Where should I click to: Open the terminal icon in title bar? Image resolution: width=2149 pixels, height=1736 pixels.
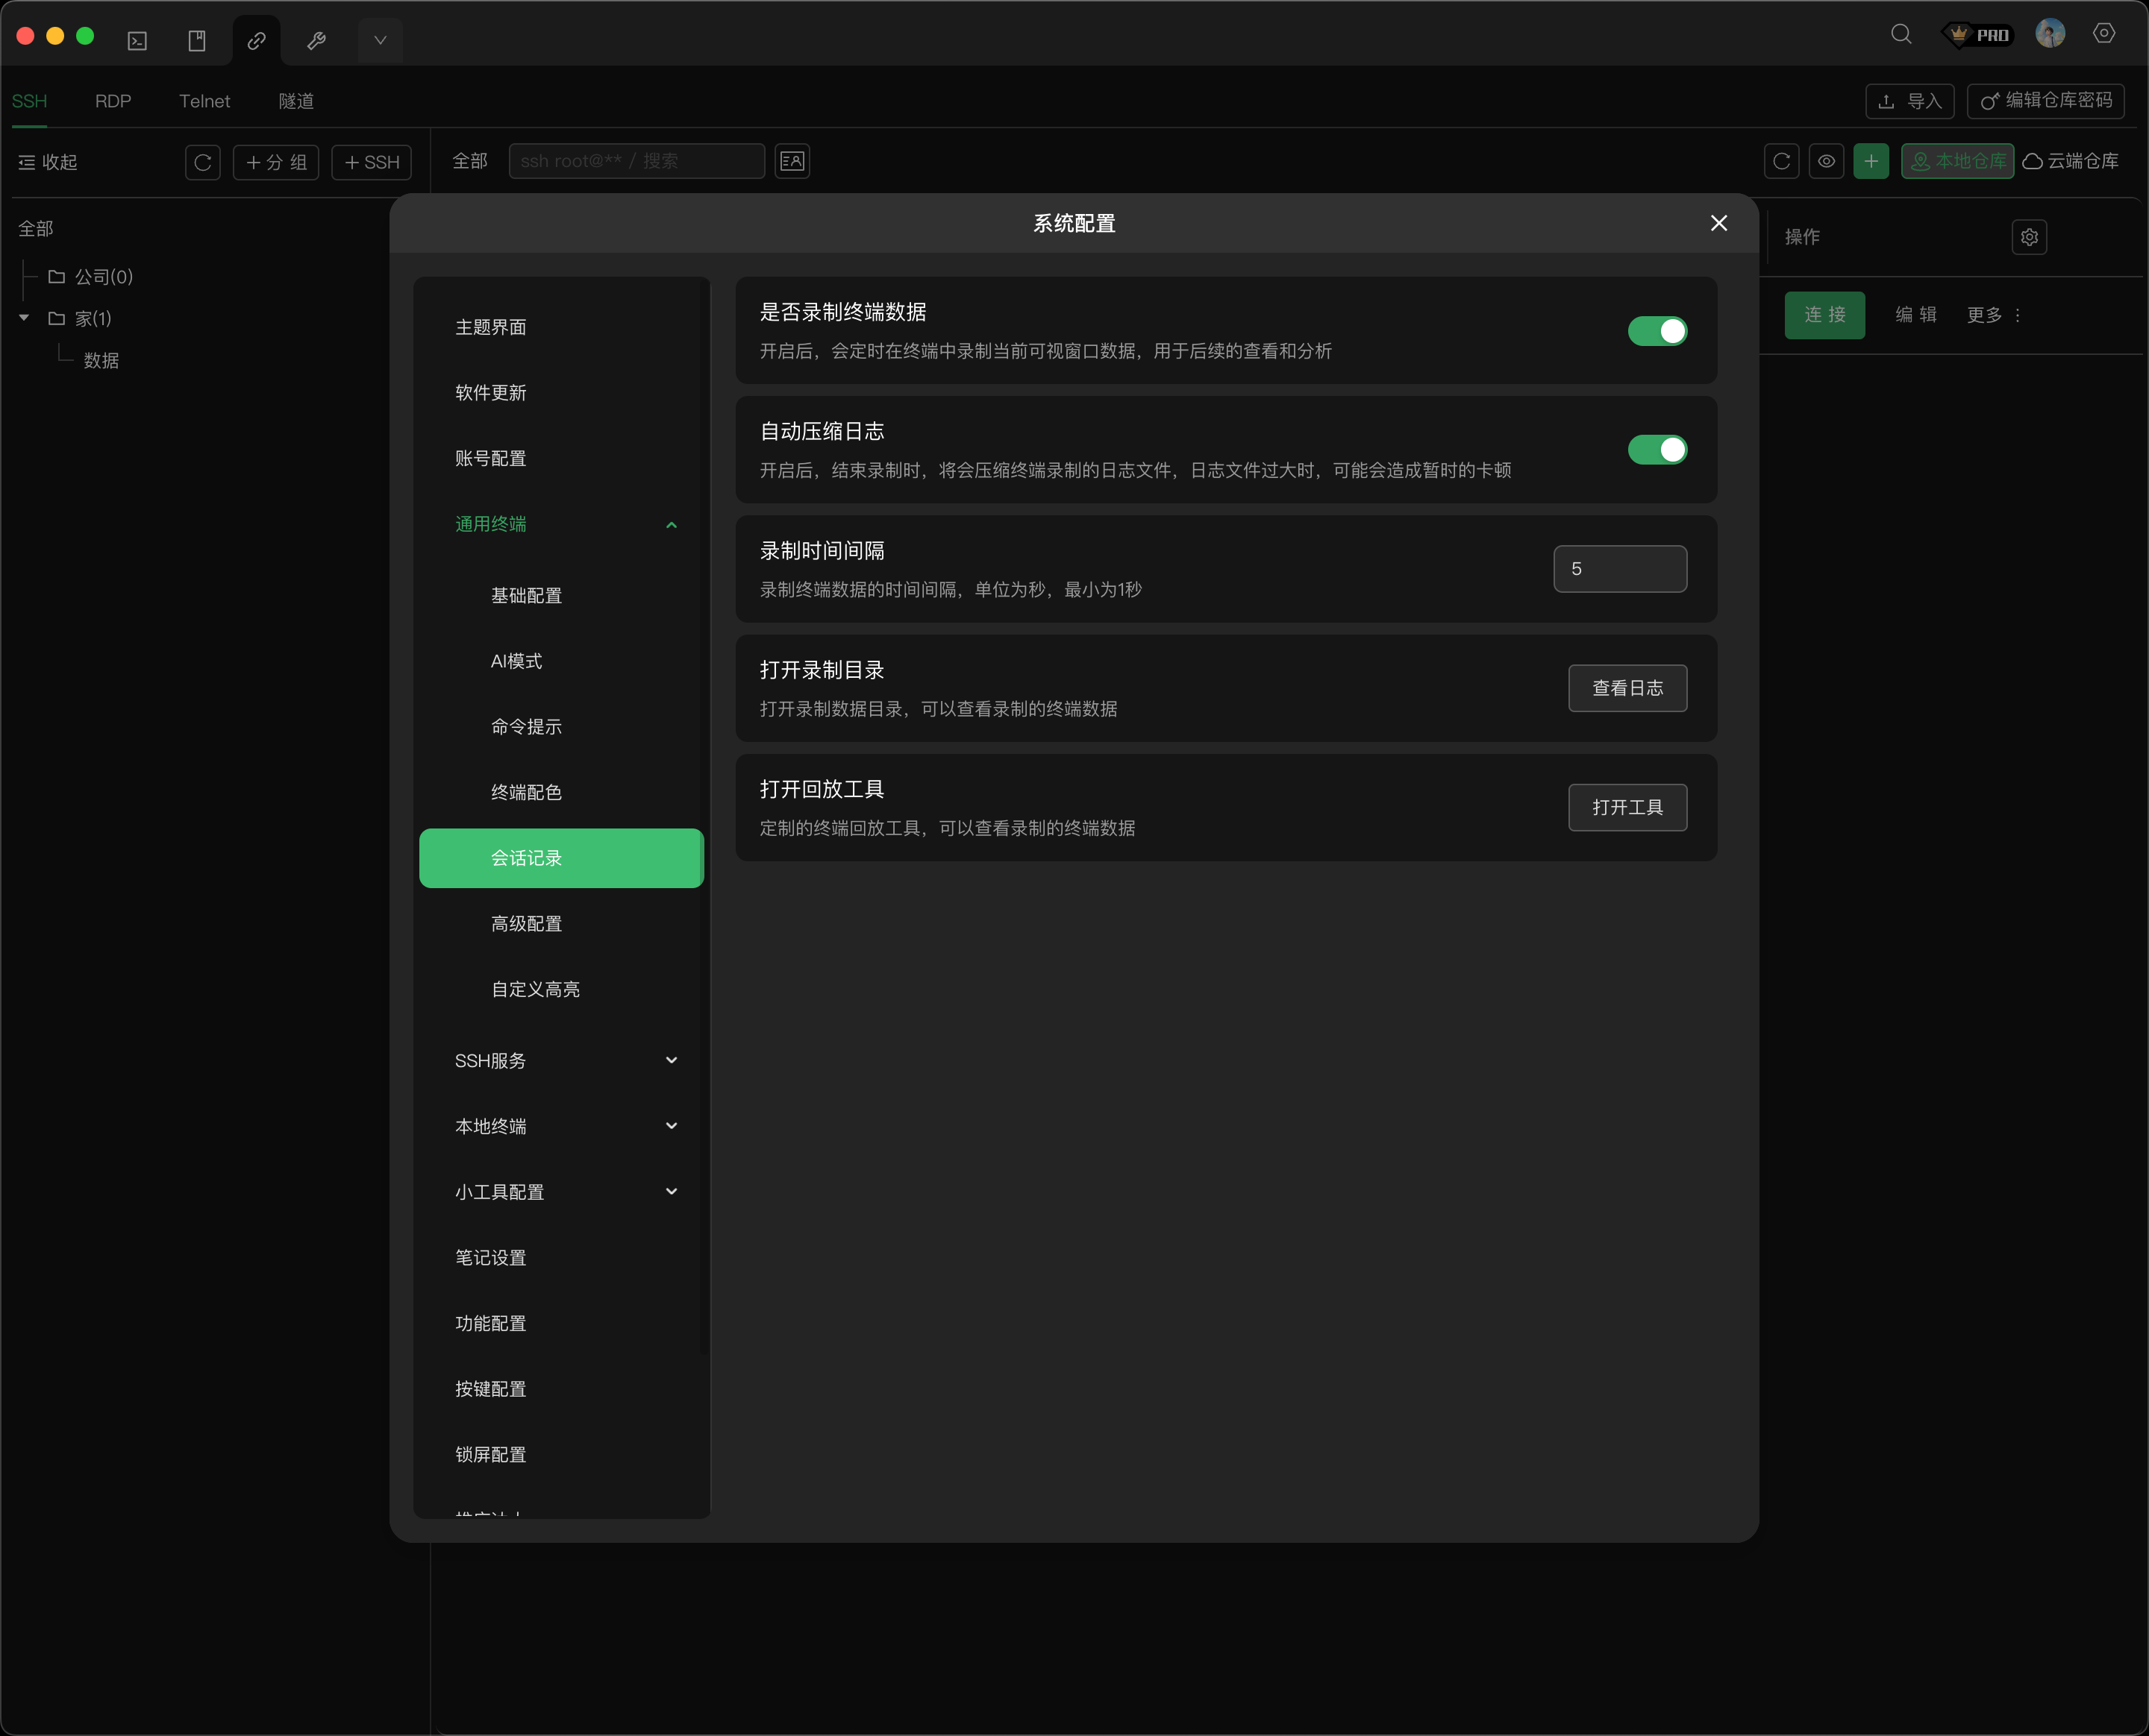coord(137,40)
